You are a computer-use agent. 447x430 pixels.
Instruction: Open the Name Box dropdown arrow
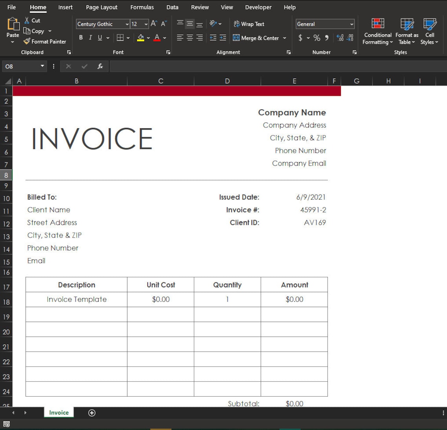pyautogui.click(x=42, y=66)
